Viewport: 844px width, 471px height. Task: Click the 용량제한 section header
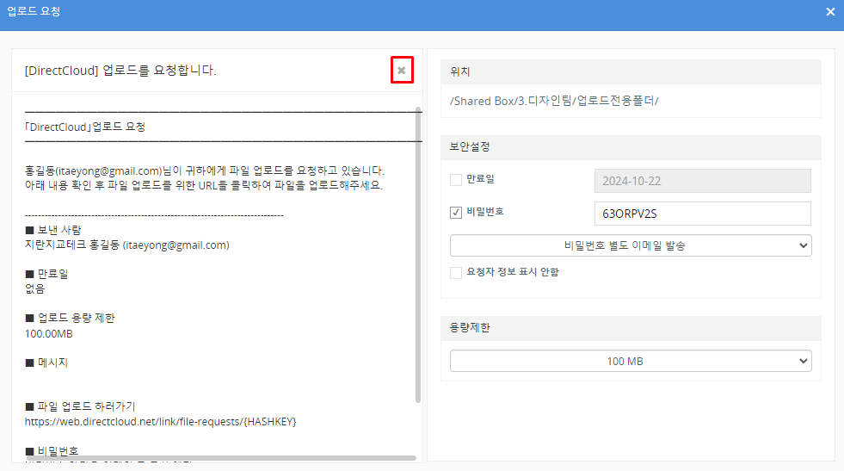click(x=631, y=328)
